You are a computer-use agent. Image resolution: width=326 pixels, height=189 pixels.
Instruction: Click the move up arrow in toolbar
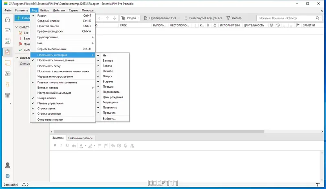tap(107, 18)
